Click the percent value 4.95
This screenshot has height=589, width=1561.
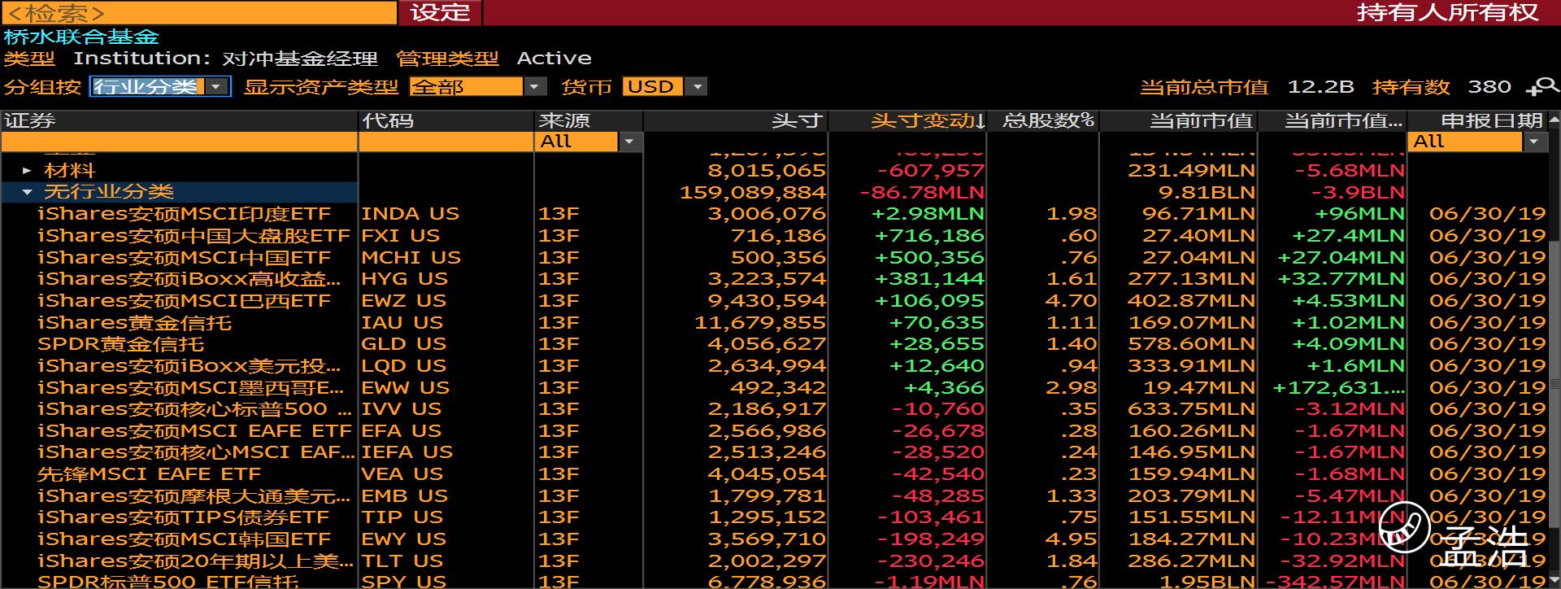[1072, 539]
